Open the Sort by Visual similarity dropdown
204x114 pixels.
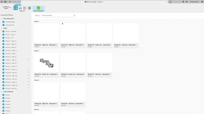pos(58,16)
